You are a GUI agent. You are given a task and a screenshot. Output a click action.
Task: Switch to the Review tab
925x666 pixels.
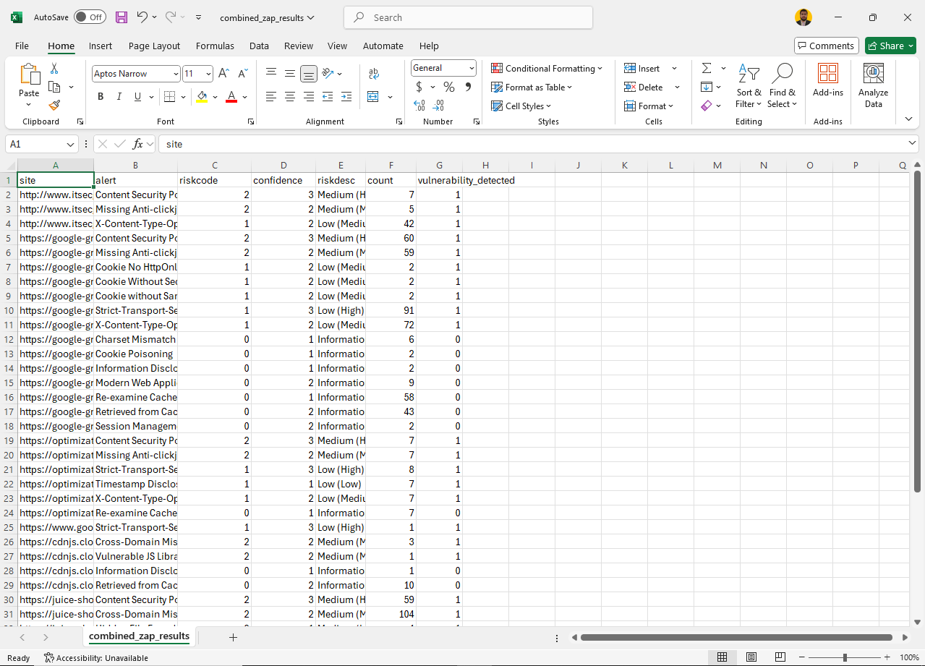pos(299,46)
